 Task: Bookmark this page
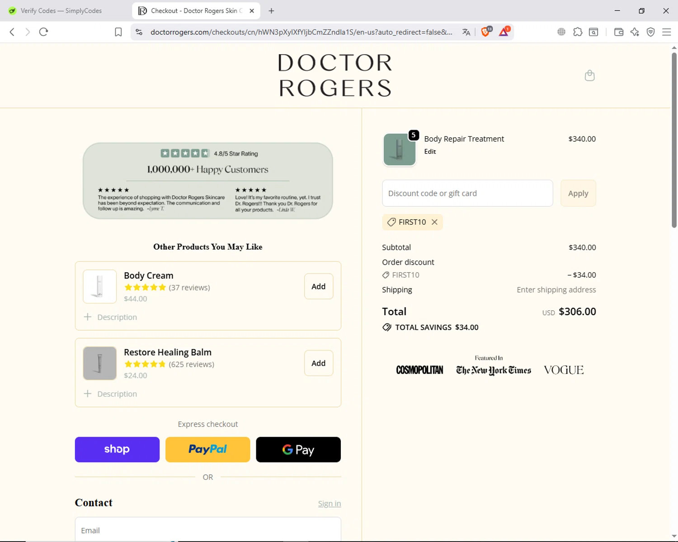[x=118, y=32]
